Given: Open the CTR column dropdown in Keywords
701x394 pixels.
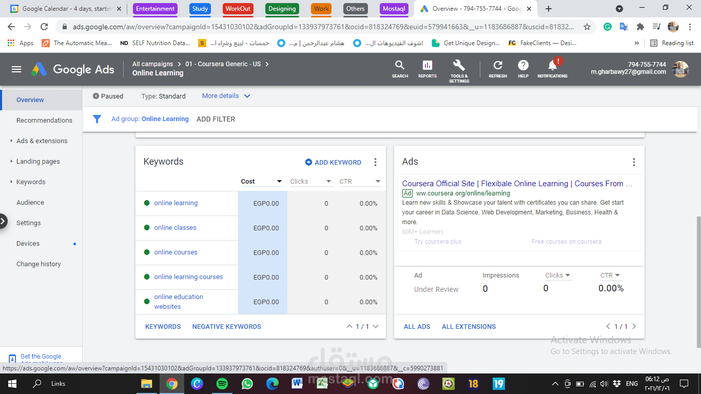Looking at the screenshot, I should tap(360, 181).
